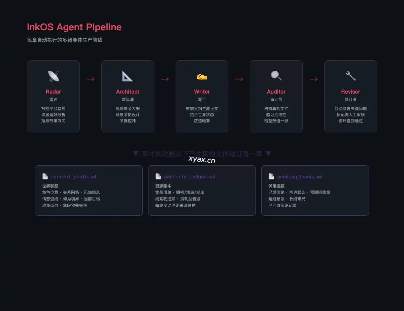
Task: Click the pending_hooks.md file icon
Action: (x=271, y=176)
